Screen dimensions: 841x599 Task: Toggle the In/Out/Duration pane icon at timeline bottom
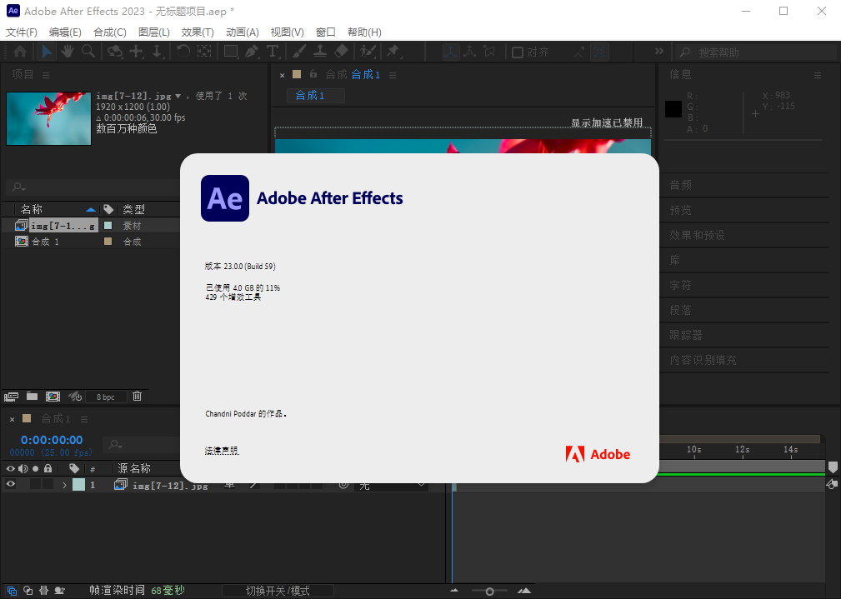[44, 591]
